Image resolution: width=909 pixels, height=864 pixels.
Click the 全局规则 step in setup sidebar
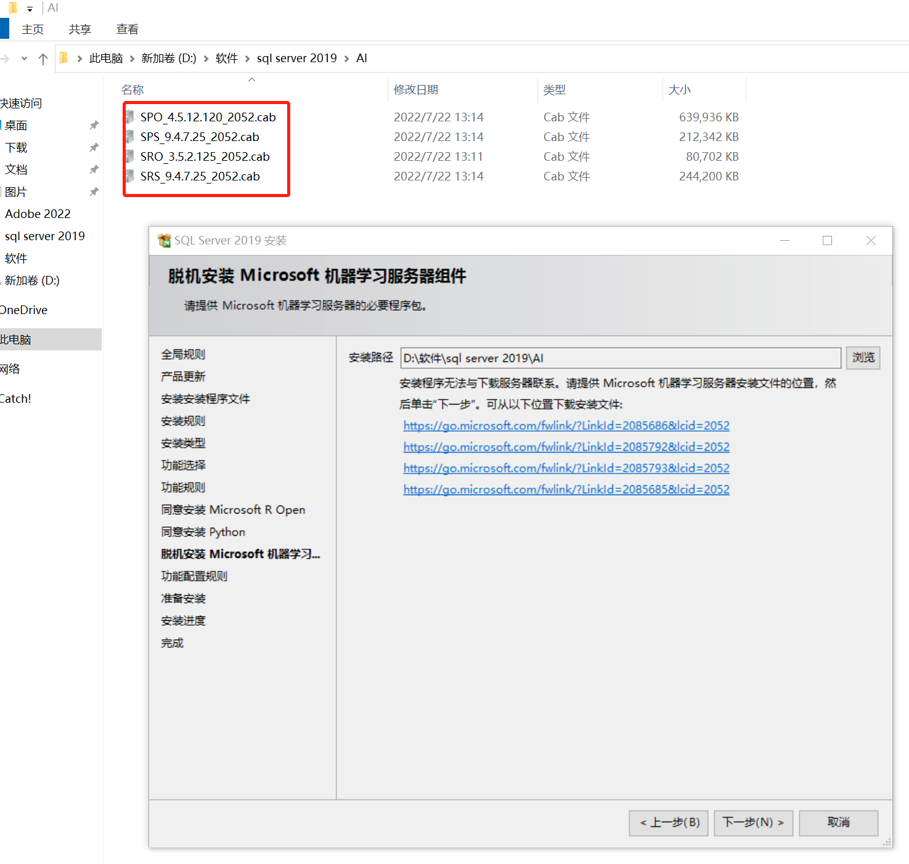pos(183,355)
